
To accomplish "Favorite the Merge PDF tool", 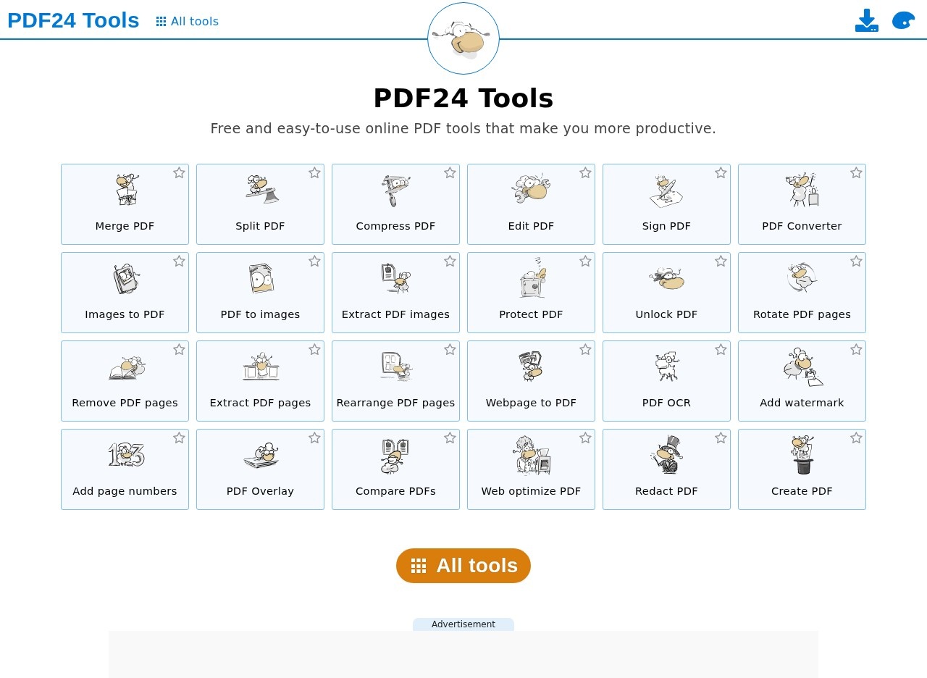I will click(179, 172).
